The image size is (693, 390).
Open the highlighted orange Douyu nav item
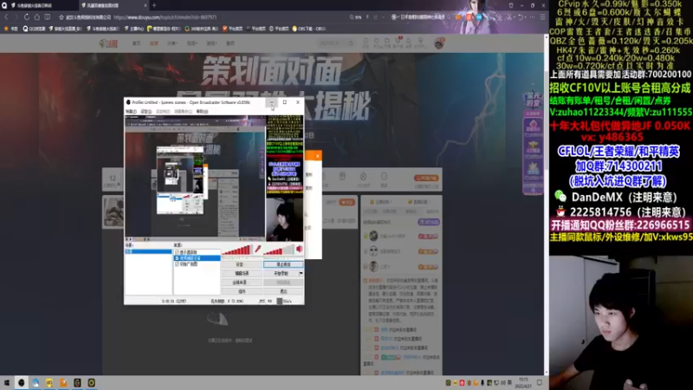point(154,43)
